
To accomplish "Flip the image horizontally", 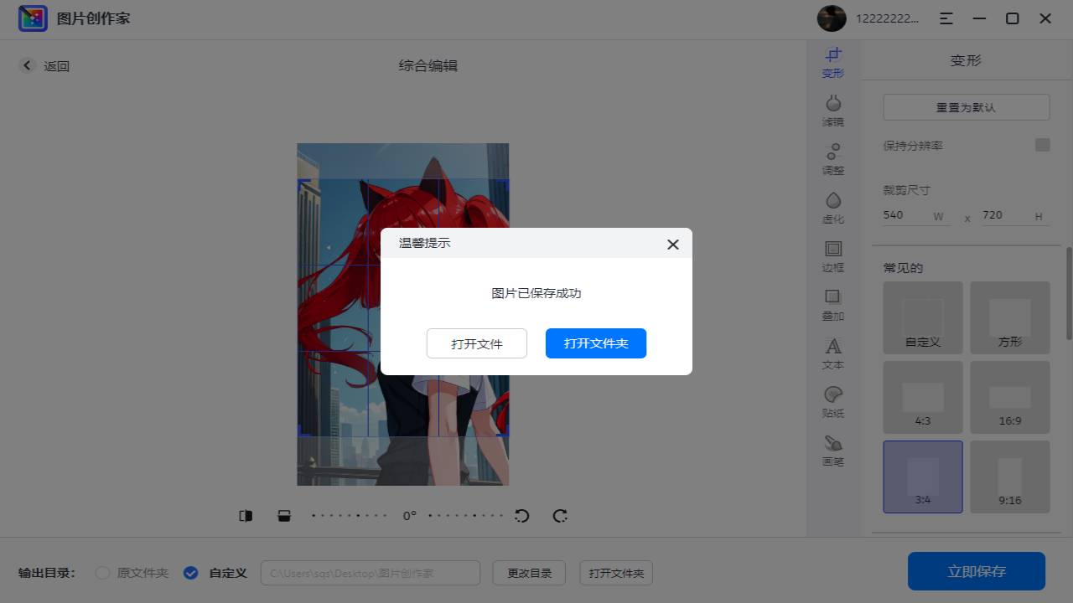I will pyautogui.click(x=245, y=516).
